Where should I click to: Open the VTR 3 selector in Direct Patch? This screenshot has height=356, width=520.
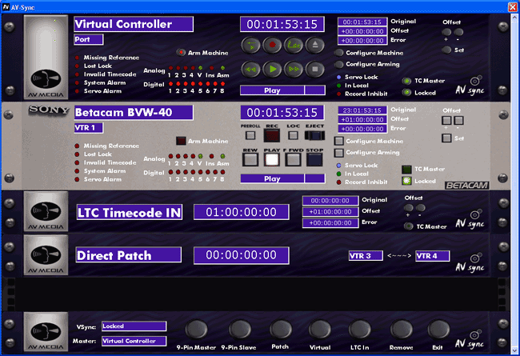coord(366,256)
